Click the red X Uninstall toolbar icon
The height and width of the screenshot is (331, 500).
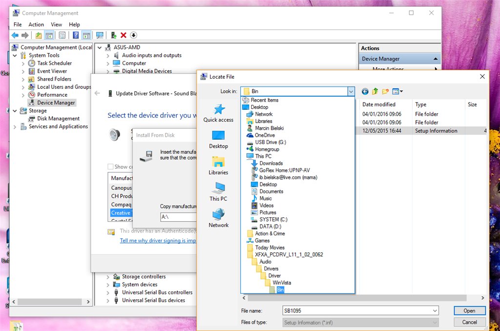point(124,36)
